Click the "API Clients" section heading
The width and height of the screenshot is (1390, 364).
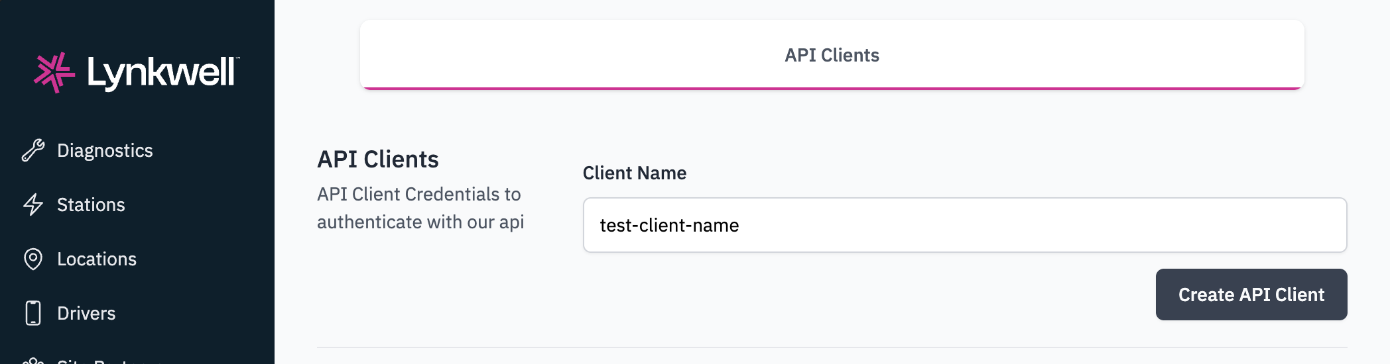(x=377, y=159)
